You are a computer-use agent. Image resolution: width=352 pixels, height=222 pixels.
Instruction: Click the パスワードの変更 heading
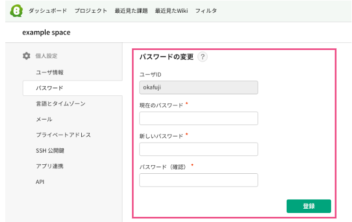(x=166, y=57)
